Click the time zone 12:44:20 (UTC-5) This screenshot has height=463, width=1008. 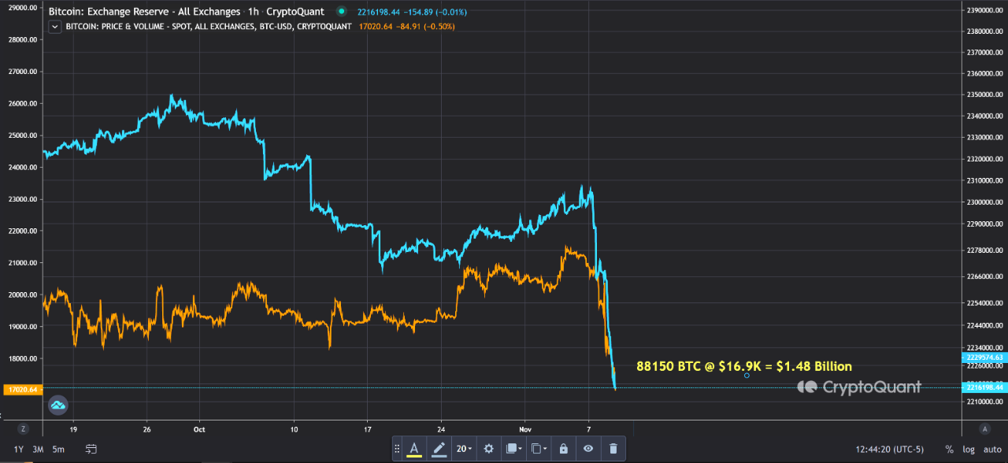click(889, 449)
